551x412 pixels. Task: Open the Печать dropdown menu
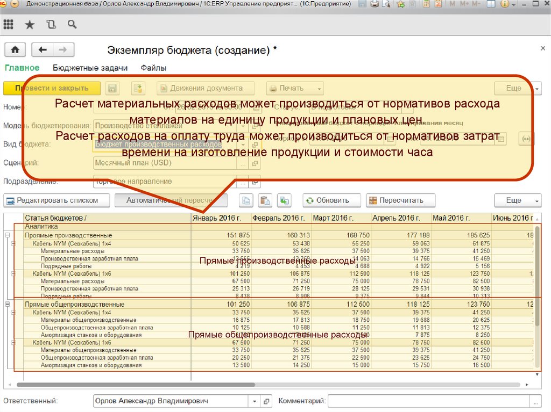point(295,88)
